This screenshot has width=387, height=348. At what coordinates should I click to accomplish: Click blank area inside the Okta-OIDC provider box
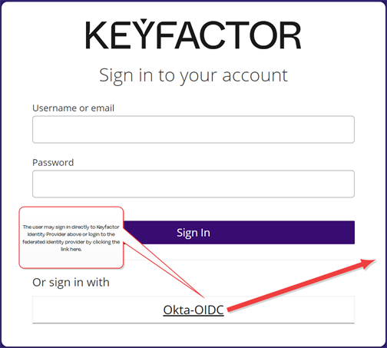click(98, 310)
